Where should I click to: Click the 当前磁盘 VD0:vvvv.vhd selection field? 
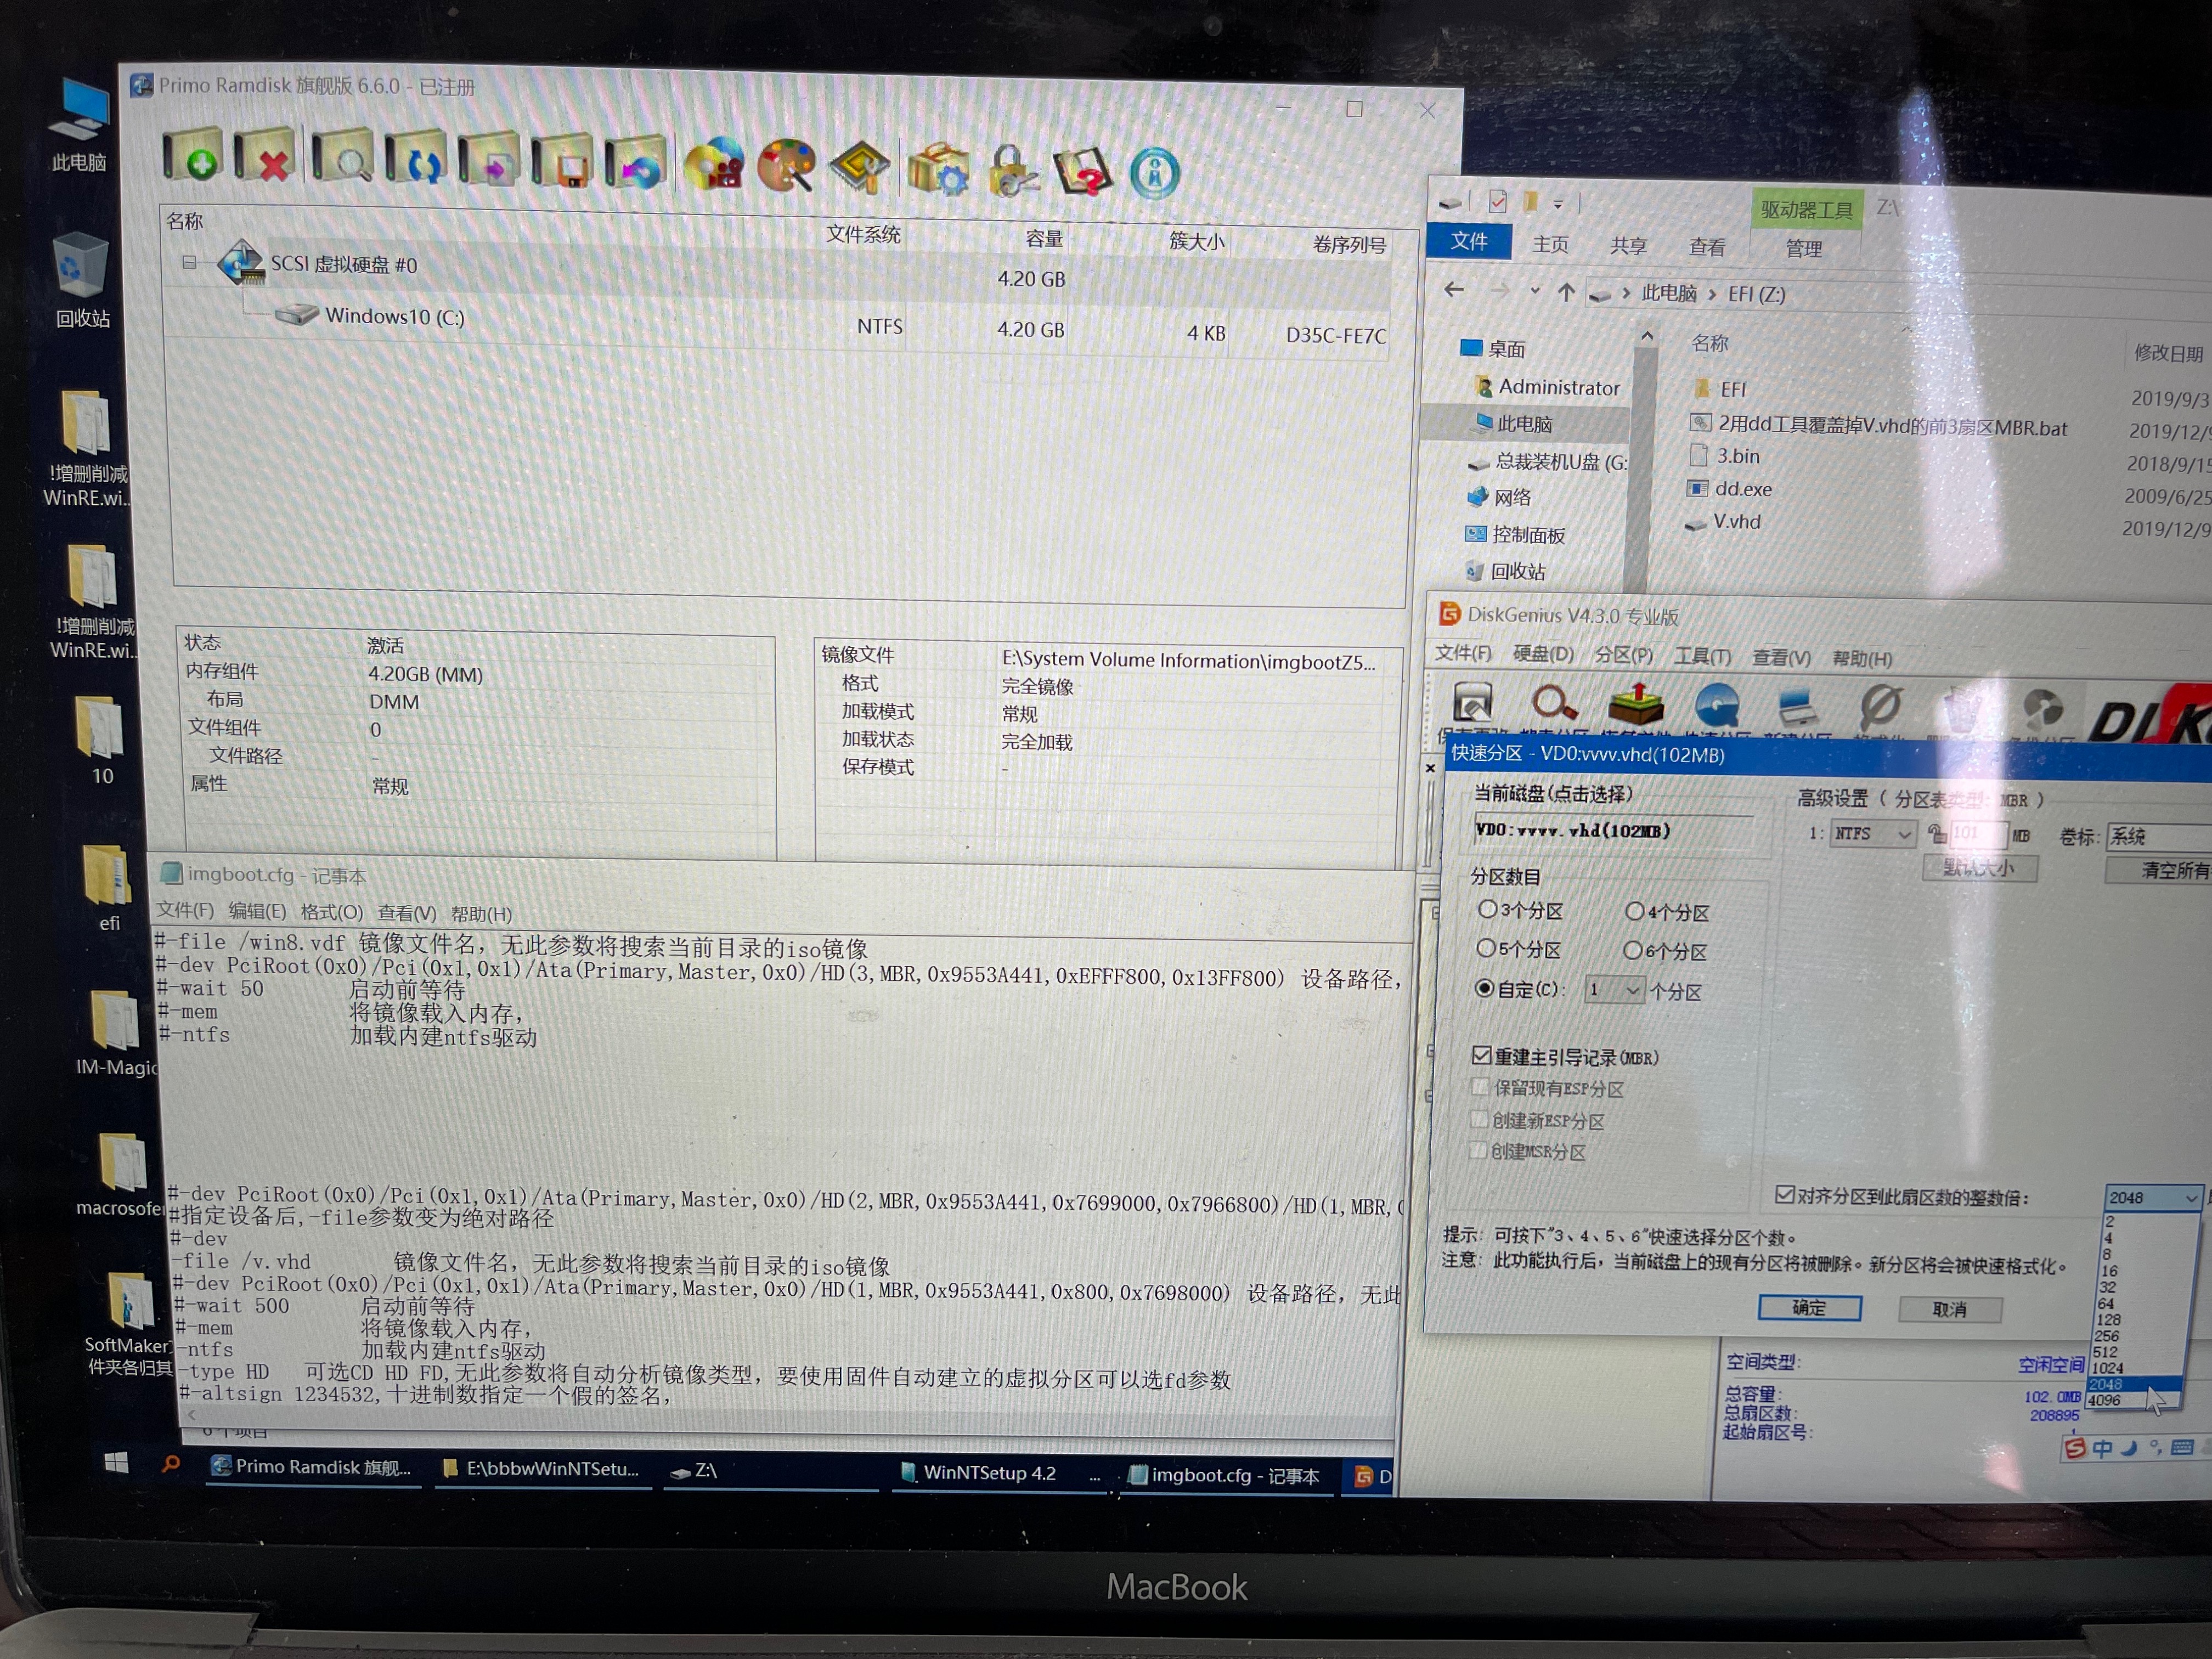pyautogui.click(x=1613, y=831)
